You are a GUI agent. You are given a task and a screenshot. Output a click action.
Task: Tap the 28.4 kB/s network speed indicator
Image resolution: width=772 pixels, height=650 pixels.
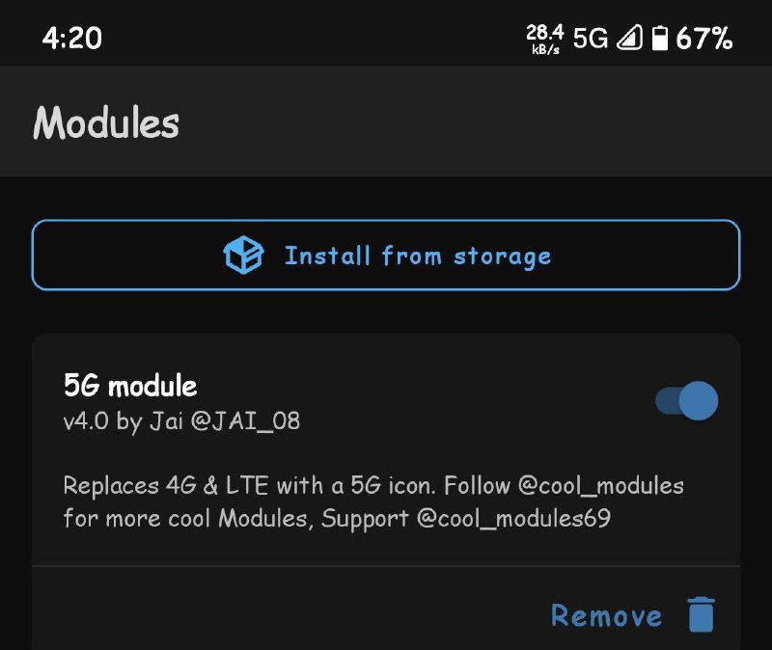(545, 39)
